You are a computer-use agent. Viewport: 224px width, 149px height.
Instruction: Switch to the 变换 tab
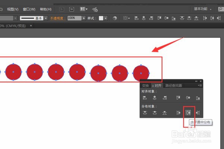146,86
